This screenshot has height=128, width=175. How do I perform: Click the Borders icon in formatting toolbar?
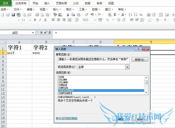149,20
